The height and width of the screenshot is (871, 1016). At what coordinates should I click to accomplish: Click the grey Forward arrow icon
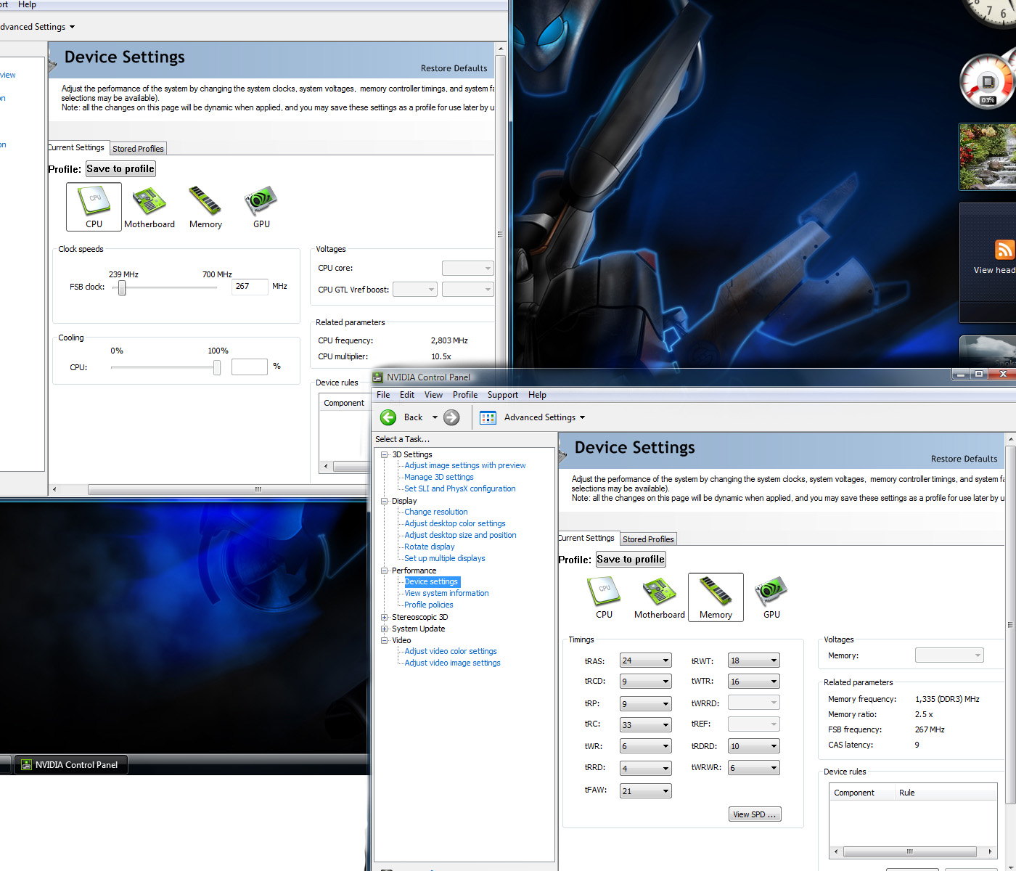451,417
